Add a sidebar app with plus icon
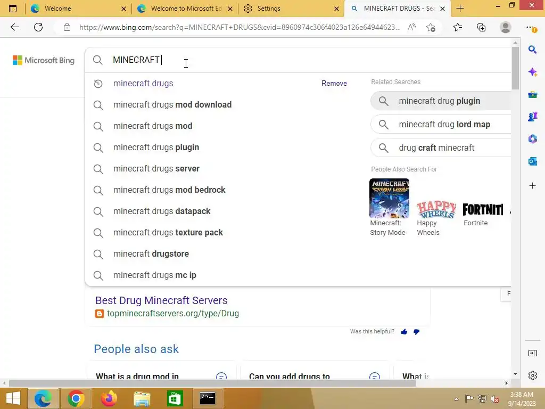This screenshot has height=409, width=545. tap(532, 186)
